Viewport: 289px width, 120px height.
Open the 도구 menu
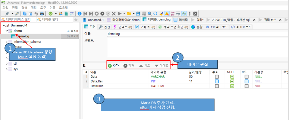pyautogui.click(x=43, y=8)
